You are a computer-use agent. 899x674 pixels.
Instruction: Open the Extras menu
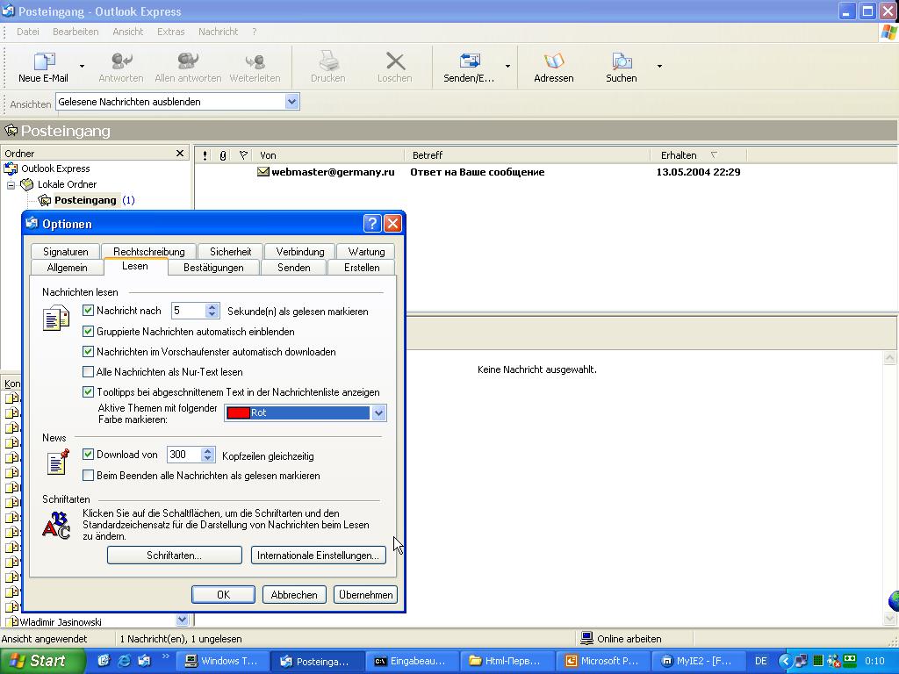[171, 32]
